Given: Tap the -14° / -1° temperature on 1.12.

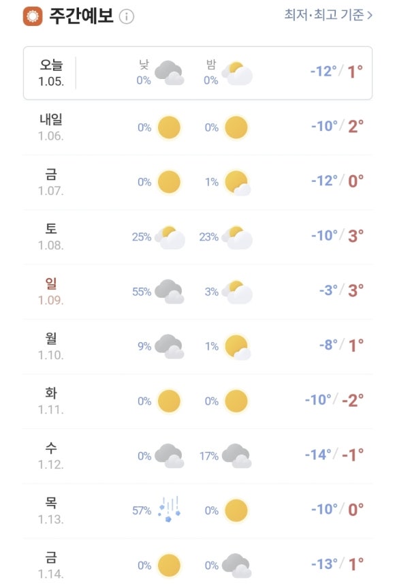Looking at the screenshot, I should 334,455.
